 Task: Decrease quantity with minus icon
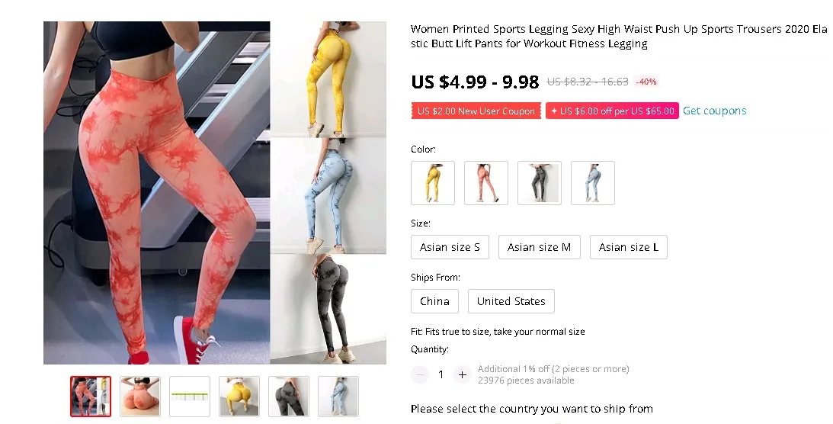(x=420, y=374)
